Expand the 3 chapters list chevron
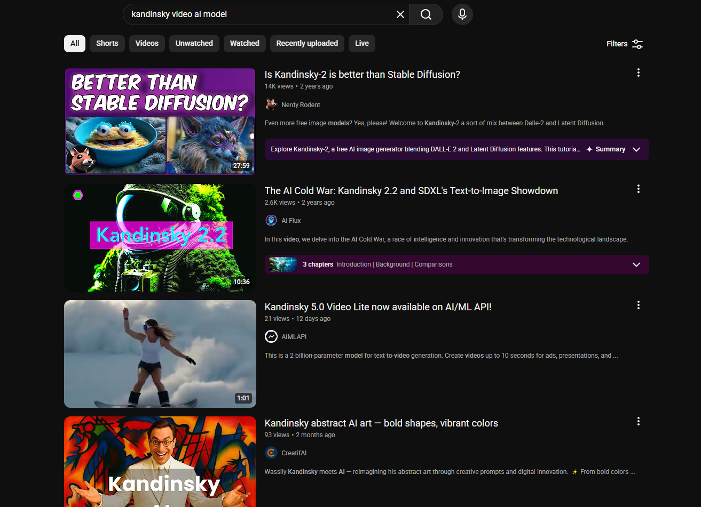This screenshot has width=701, height=507. click(x=636, y=264)
